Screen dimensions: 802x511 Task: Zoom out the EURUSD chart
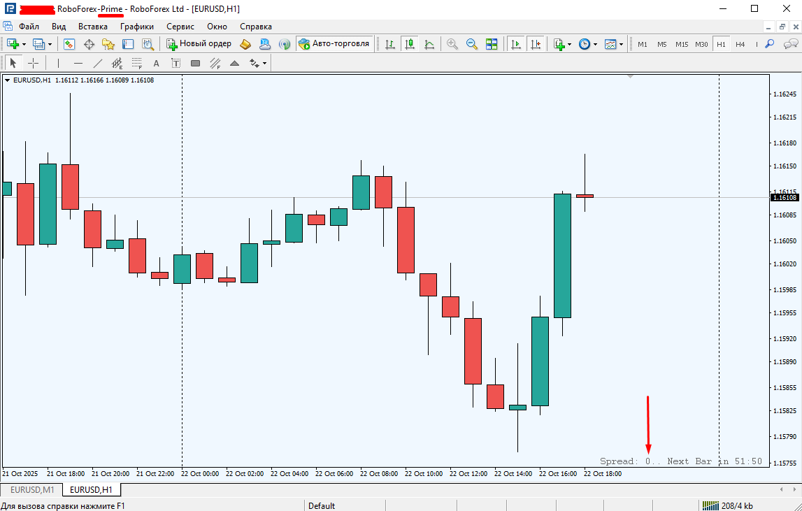[x=472, y=43]
